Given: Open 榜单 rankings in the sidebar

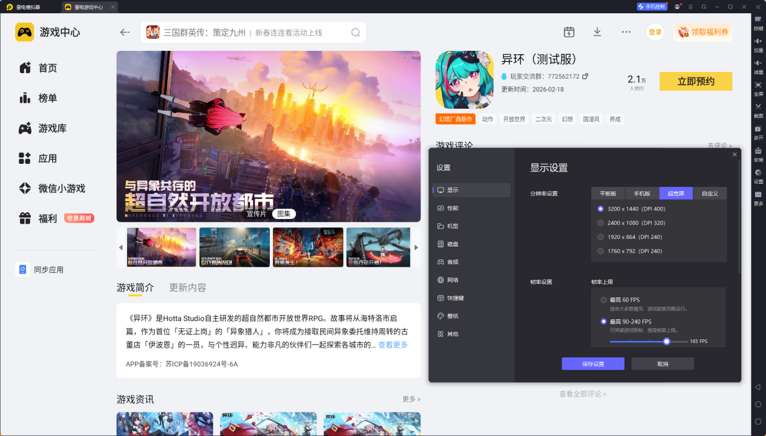Looking at the screenshot, I should click(x=38, y=98).
